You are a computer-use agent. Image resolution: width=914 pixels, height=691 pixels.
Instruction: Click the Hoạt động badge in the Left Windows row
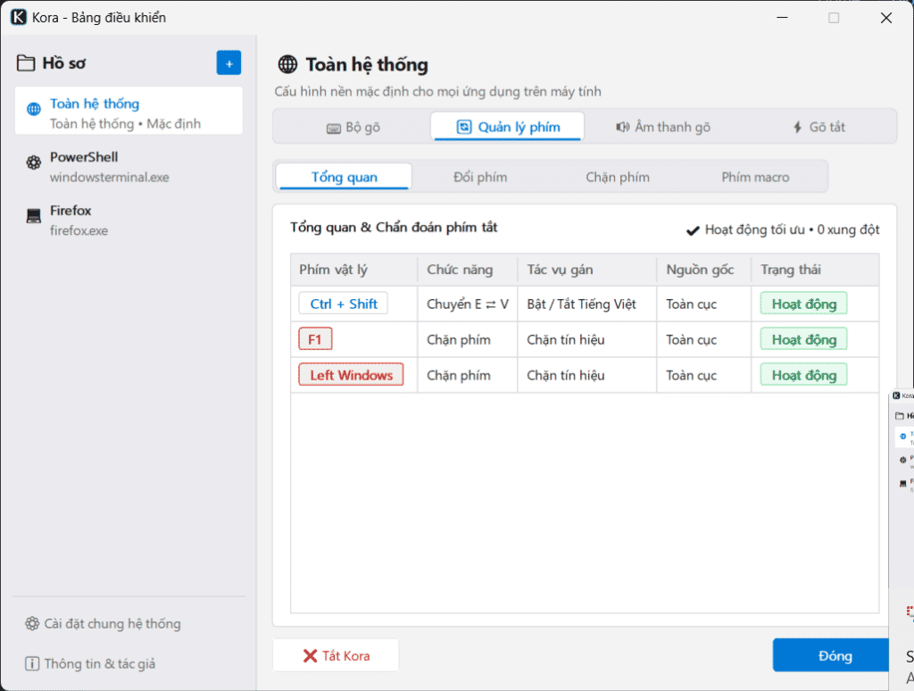[804, 375]
